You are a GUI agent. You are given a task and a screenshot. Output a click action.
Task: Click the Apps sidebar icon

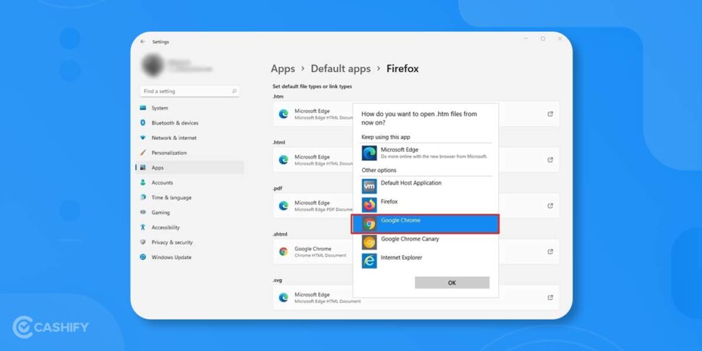tap(143, 167)
